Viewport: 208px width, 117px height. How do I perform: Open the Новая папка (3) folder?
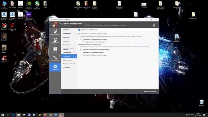tap(78, 5)
